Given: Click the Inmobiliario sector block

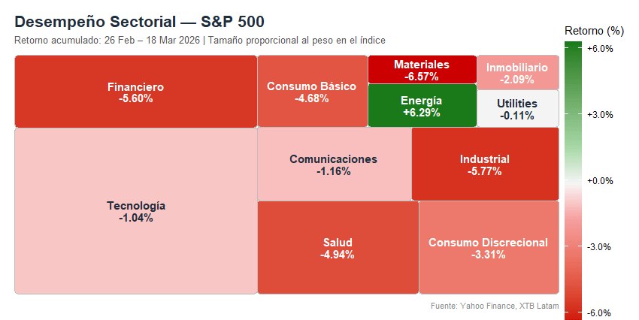Looking at the screenshot, I should (517, 73).
